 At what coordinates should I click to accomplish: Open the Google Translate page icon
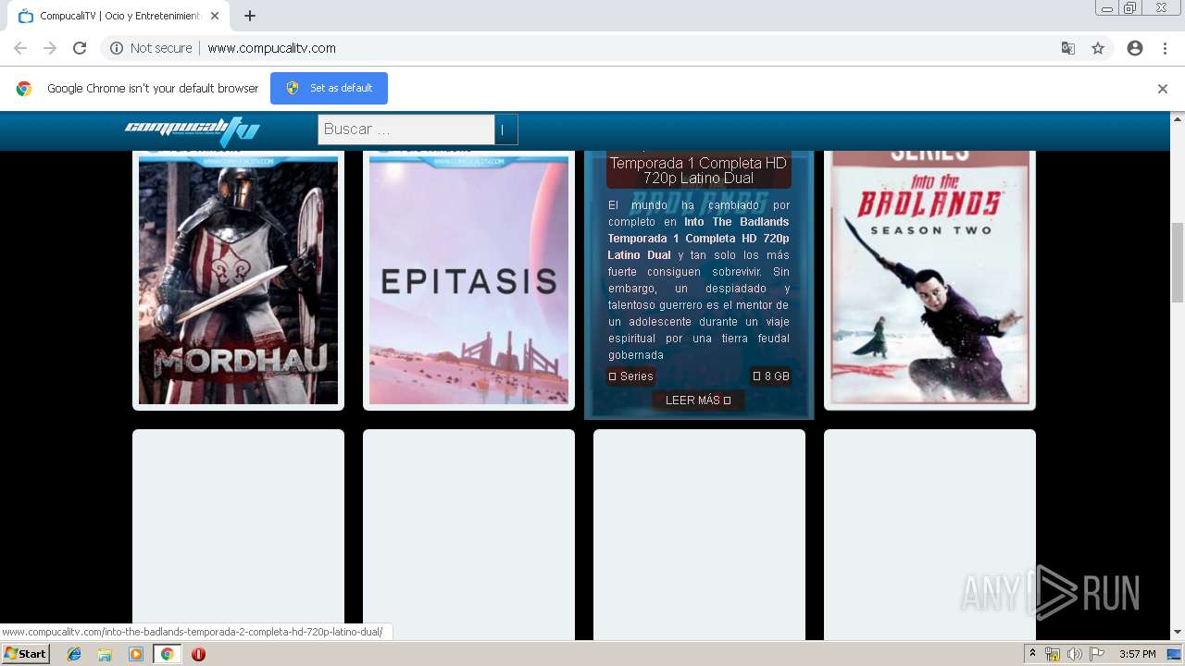(1067, 48)
